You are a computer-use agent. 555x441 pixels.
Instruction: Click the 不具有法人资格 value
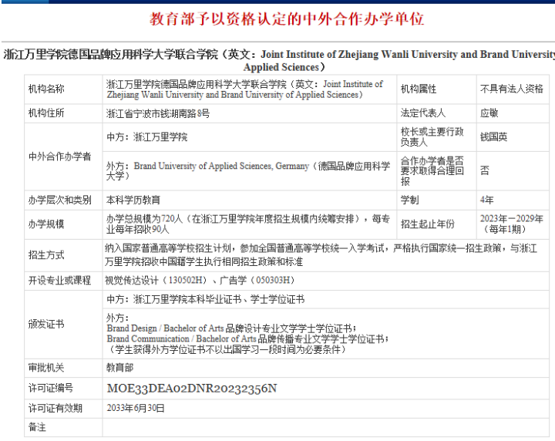(x=512, y=89)
